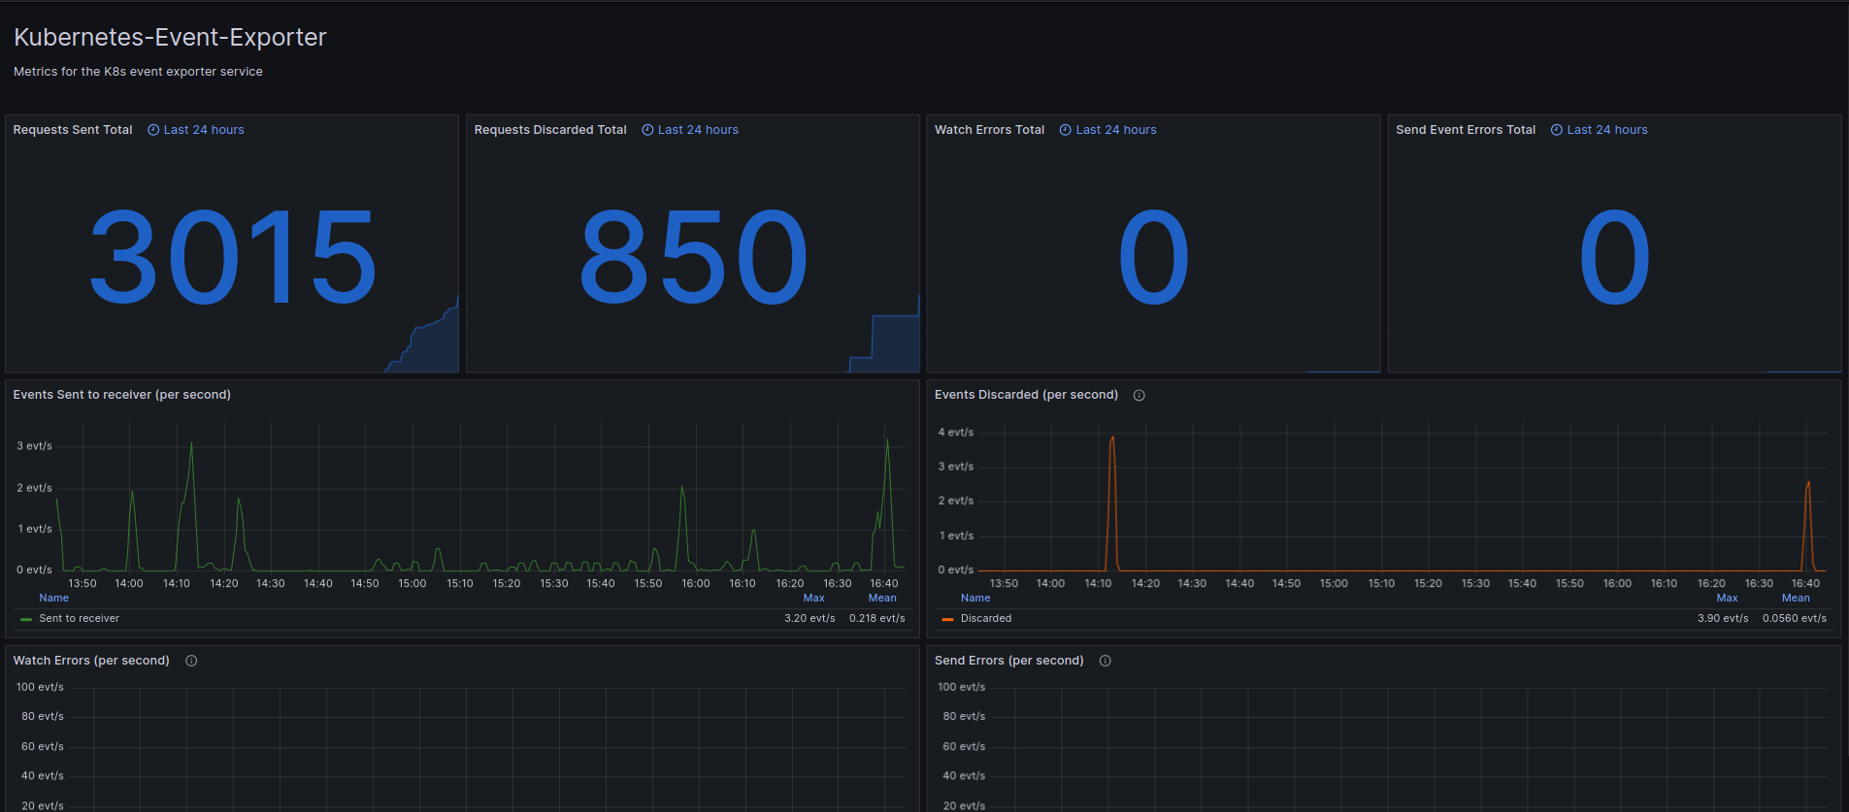Click orange color swatch of Discarded series

click(x=947, y=619)
